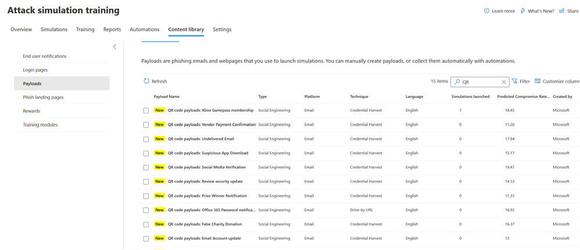
Task: Open QR code payloads: Office 365 Password notification
Action: click(211, 210)
